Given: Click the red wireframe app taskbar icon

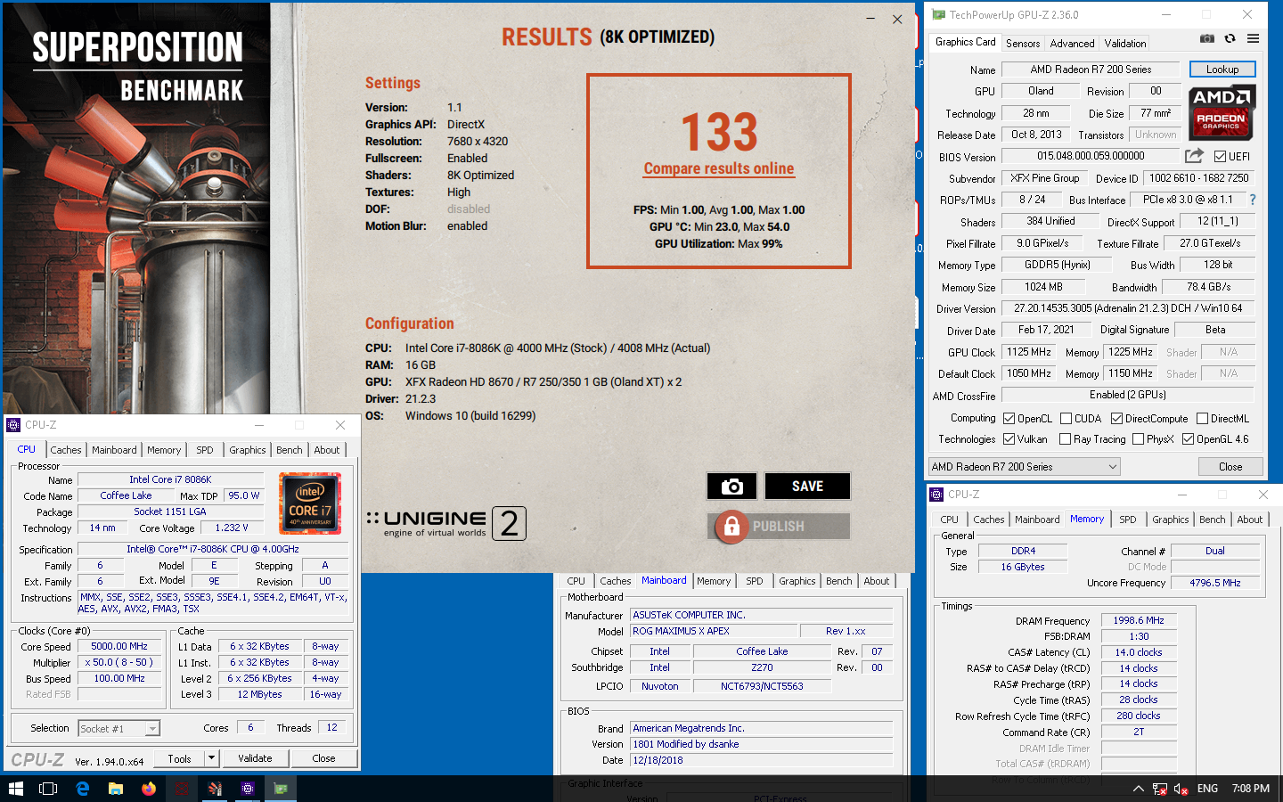Looking at the screenshot, I should click(182, 789).
